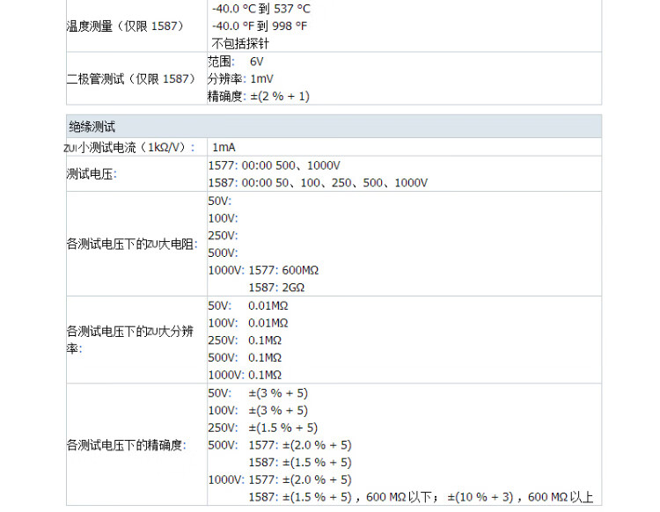The width and height of the screenshot is (660, 512).
Task: Select the 1000V: 0.1MΩ resolution line
Action: coord(245,375)
